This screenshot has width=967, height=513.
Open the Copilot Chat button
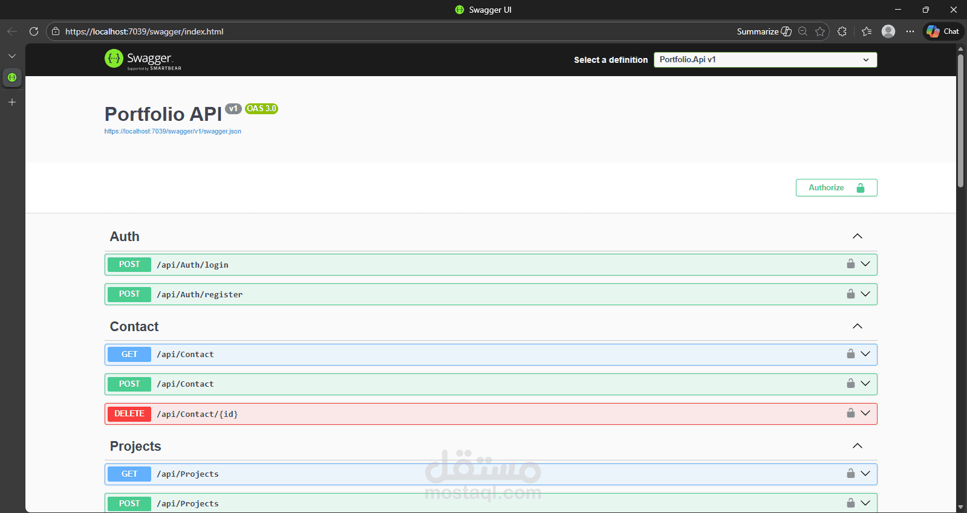943,31
